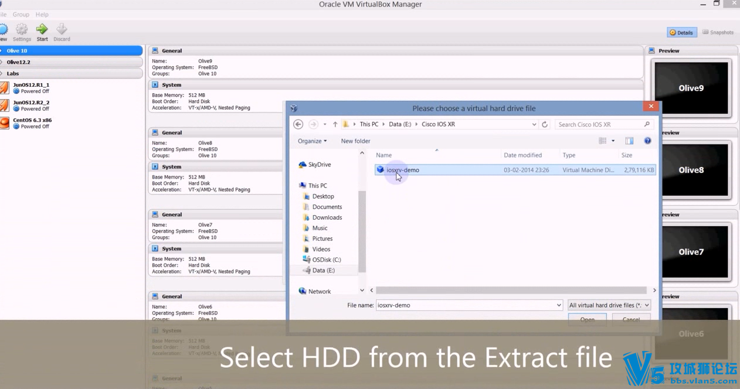Select the Labs group header

point(71,74)
